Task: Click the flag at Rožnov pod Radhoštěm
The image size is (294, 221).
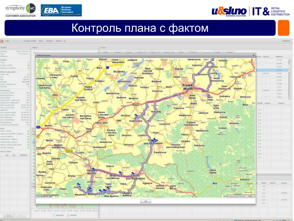Action: pos(133,174)
